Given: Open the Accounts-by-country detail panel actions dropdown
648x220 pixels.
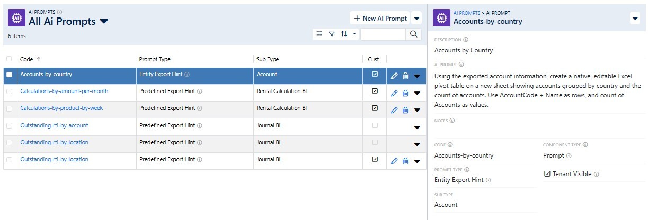Looking at the screenshot, I should point(635,19).
